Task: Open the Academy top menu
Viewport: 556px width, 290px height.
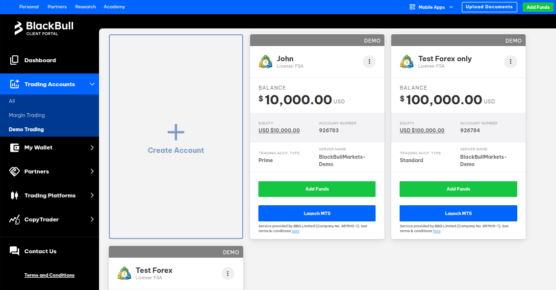Action: 114,7
